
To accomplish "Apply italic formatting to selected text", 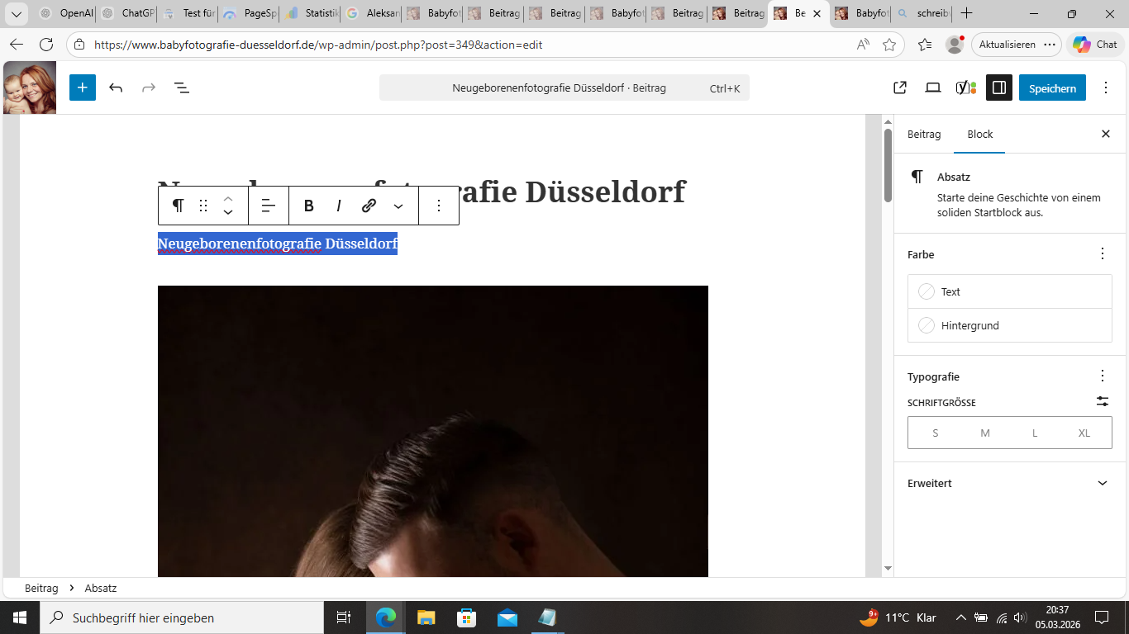I will pos(338,206).
